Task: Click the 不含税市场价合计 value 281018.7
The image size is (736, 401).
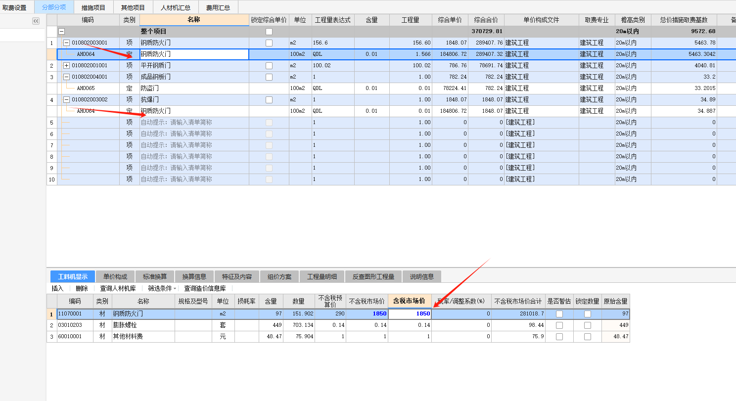Action: 531,313
